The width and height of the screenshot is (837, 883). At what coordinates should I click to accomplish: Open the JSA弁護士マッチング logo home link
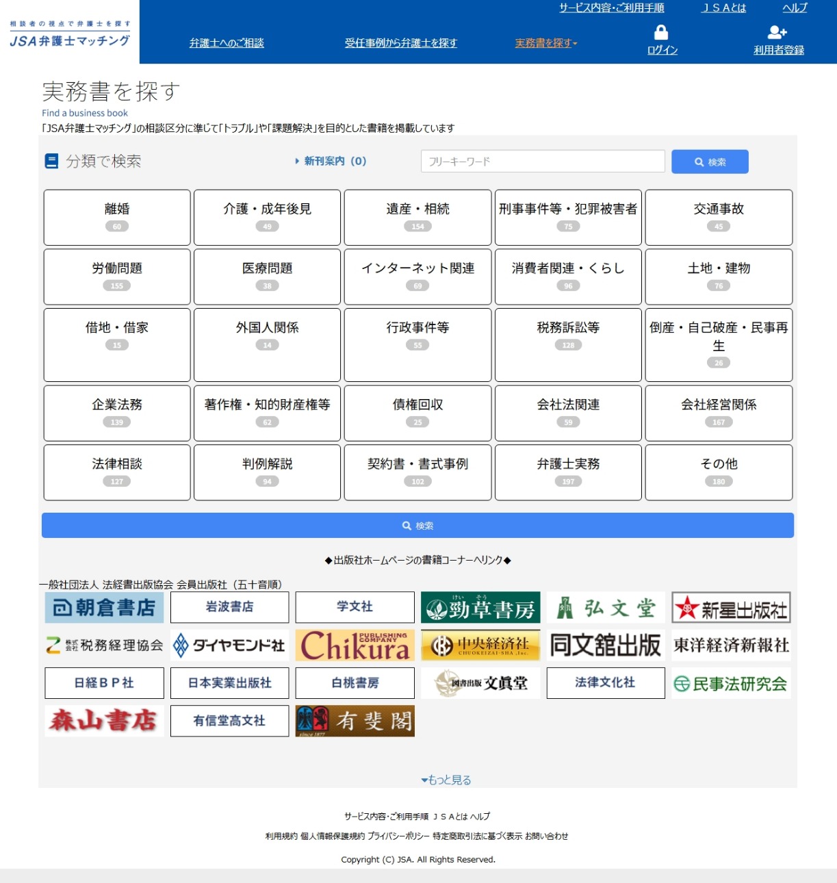pyautogui.click(x=70, y=34)
